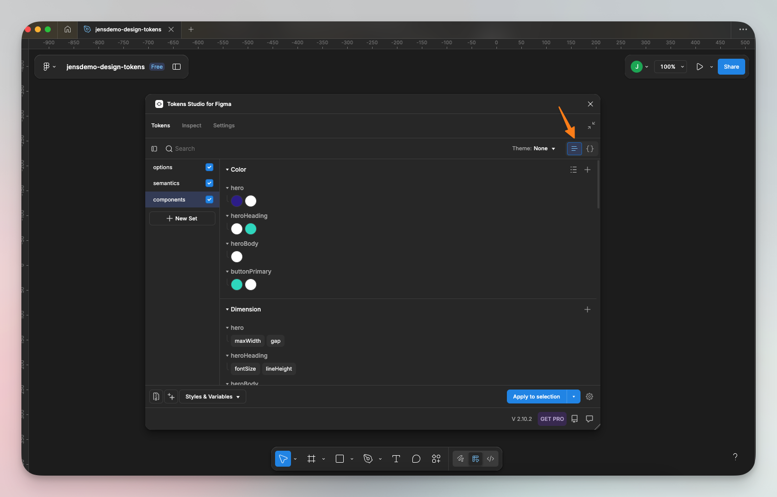The width and height of the screenshot is (777, 497).
Task: Open the plugin's bottom gear settings icon
Action: pos(589,397)
